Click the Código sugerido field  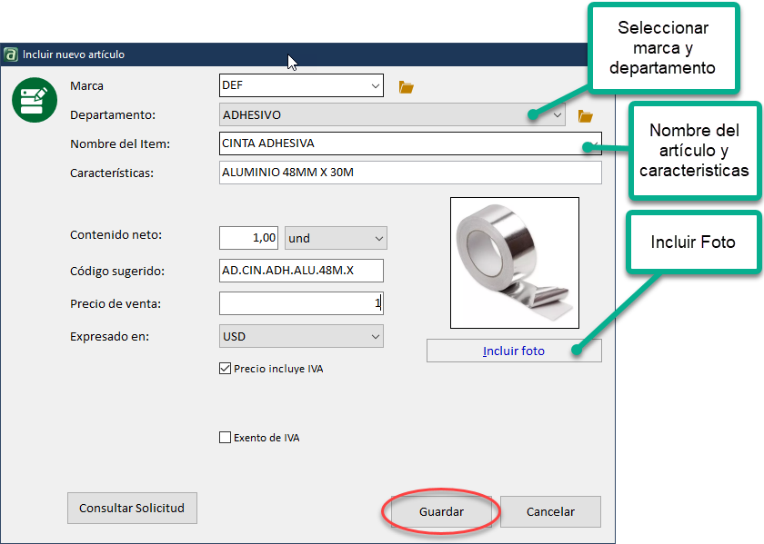[301, 271]
